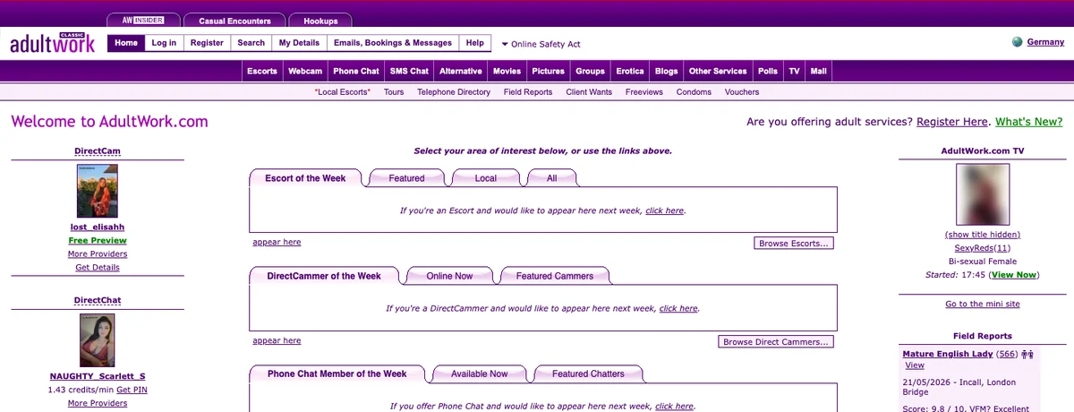Image resolution: width=1074 pixels, height=412 pixels.
Task: Select the All tab
Action: [x=551, y=178]
